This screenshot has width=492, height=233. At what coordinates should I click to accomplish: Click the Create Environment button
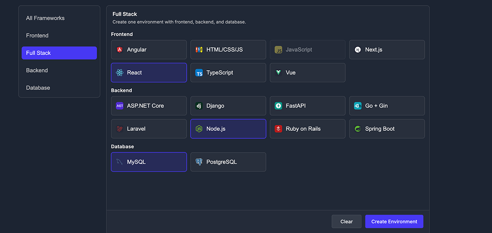pyautogui.click(x=394, y=221)
